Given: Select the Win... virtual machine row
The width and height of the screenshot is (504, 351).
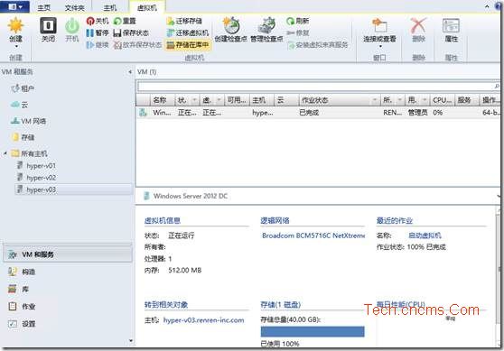Looking at the screenshot, I should pyautogui.click(x=318, y=113).
